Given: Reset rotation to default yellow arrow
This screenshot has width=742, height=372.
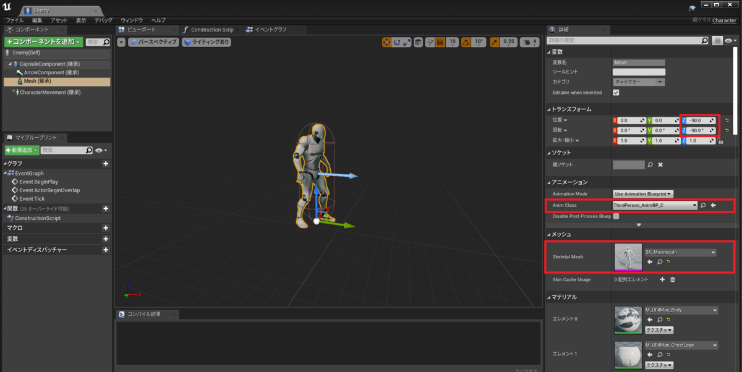Looking at the screenshot, I should click(x=727, y=130).
